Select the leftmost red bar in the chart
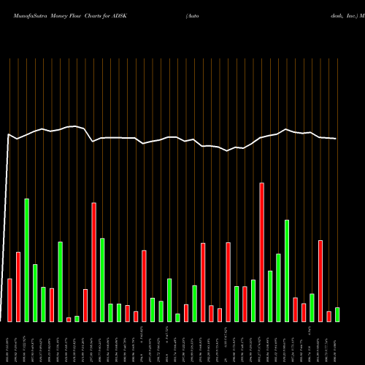This screenshot has height=365, width=365. (9, 300)
